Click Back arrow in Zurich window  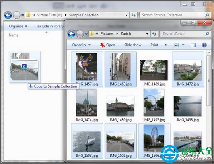[71, 34]
